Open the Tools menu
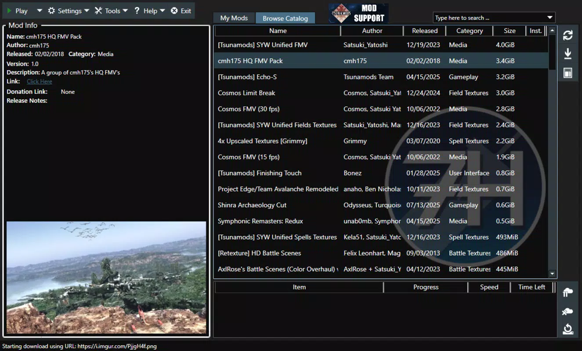This screenshot has width=582, height=351. [111, 11]
